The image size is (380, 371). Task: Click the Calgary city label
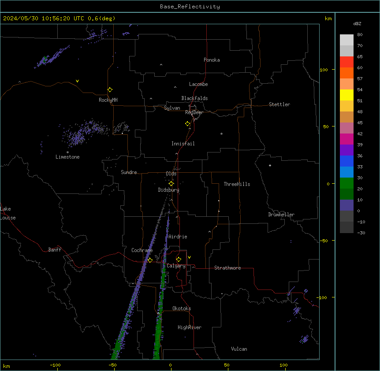coord(176,266)
